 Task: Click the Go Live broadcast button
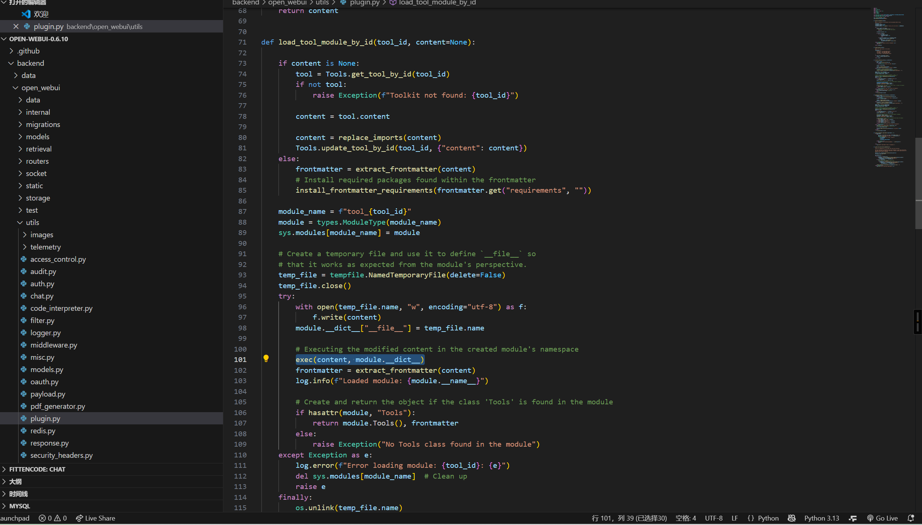pyautogui.click(x=882, y=518)
